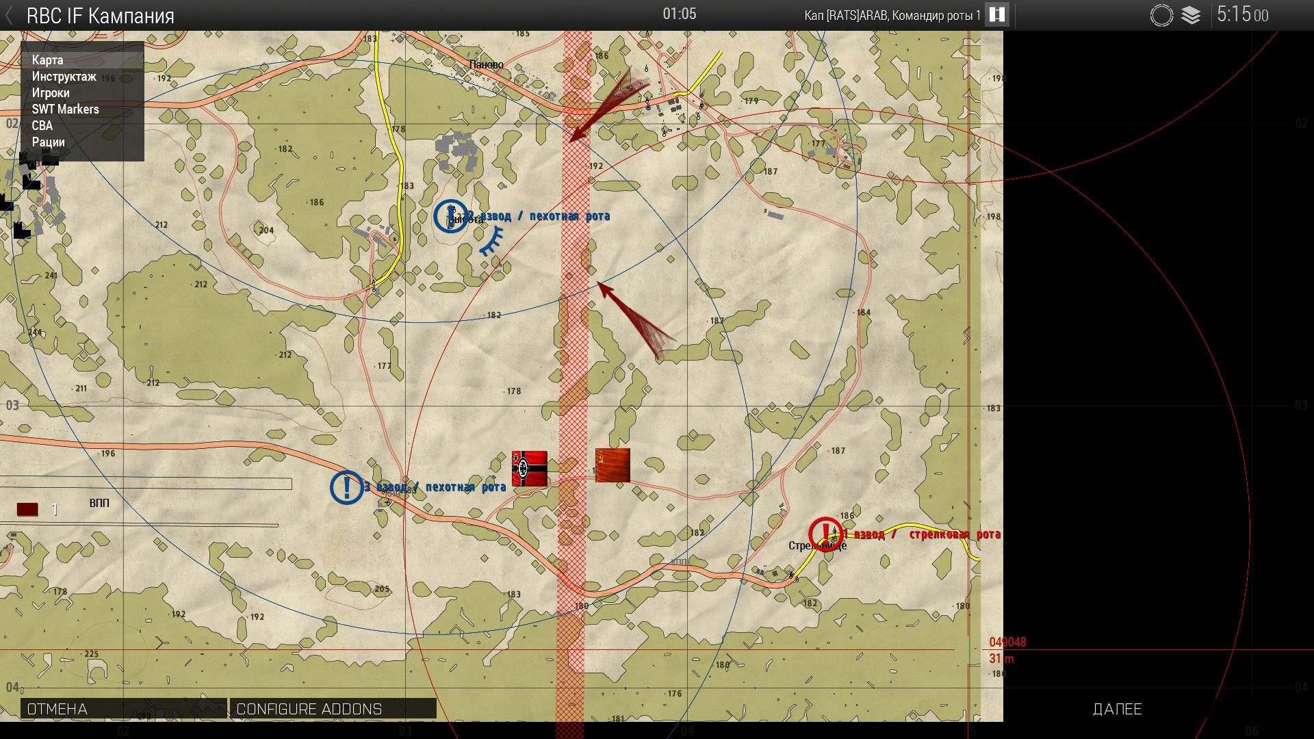Screen dimensions: 1314x739
Task: Click the lower red attack arrow marker
Action: coord(635,319)
